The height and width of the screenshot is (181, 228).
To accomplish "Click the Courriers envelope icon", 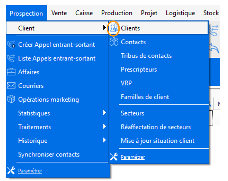I will click(11, 86).
